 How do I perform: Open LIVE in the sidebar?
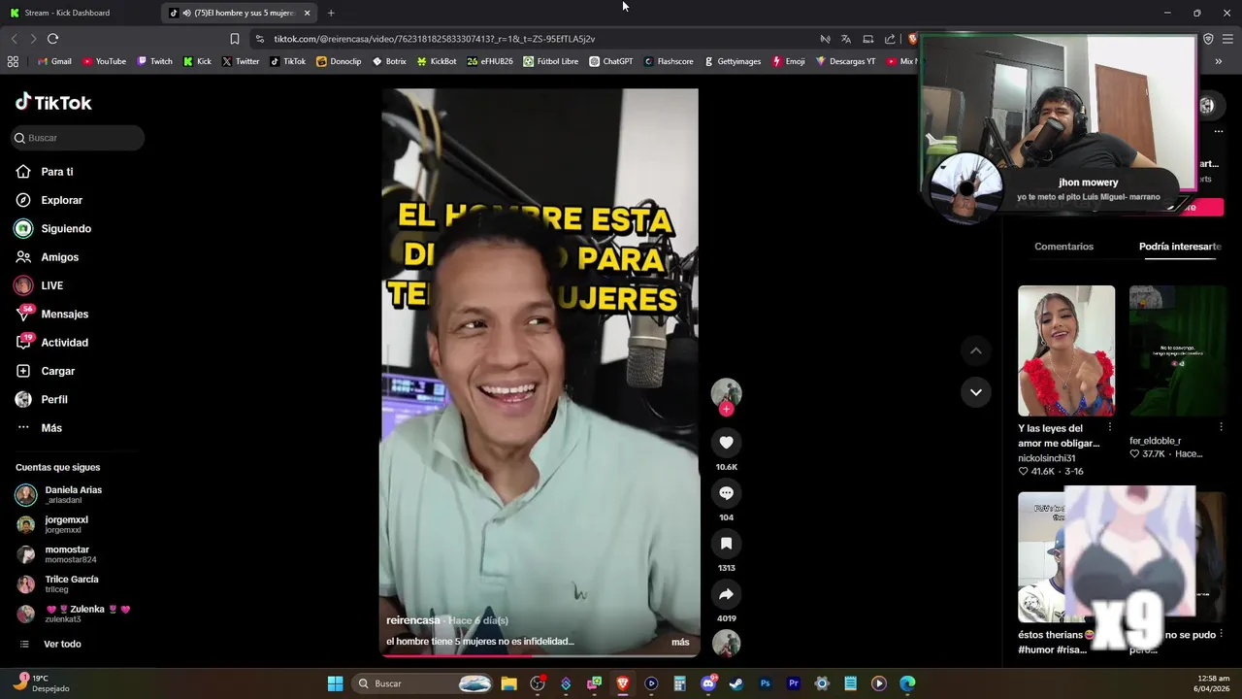pyautogui.click(x=51, y=285)
